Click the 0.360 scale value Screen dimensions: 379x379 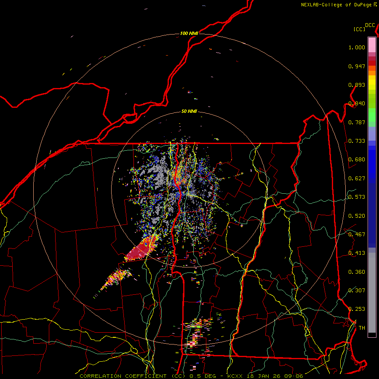point(357,272)
